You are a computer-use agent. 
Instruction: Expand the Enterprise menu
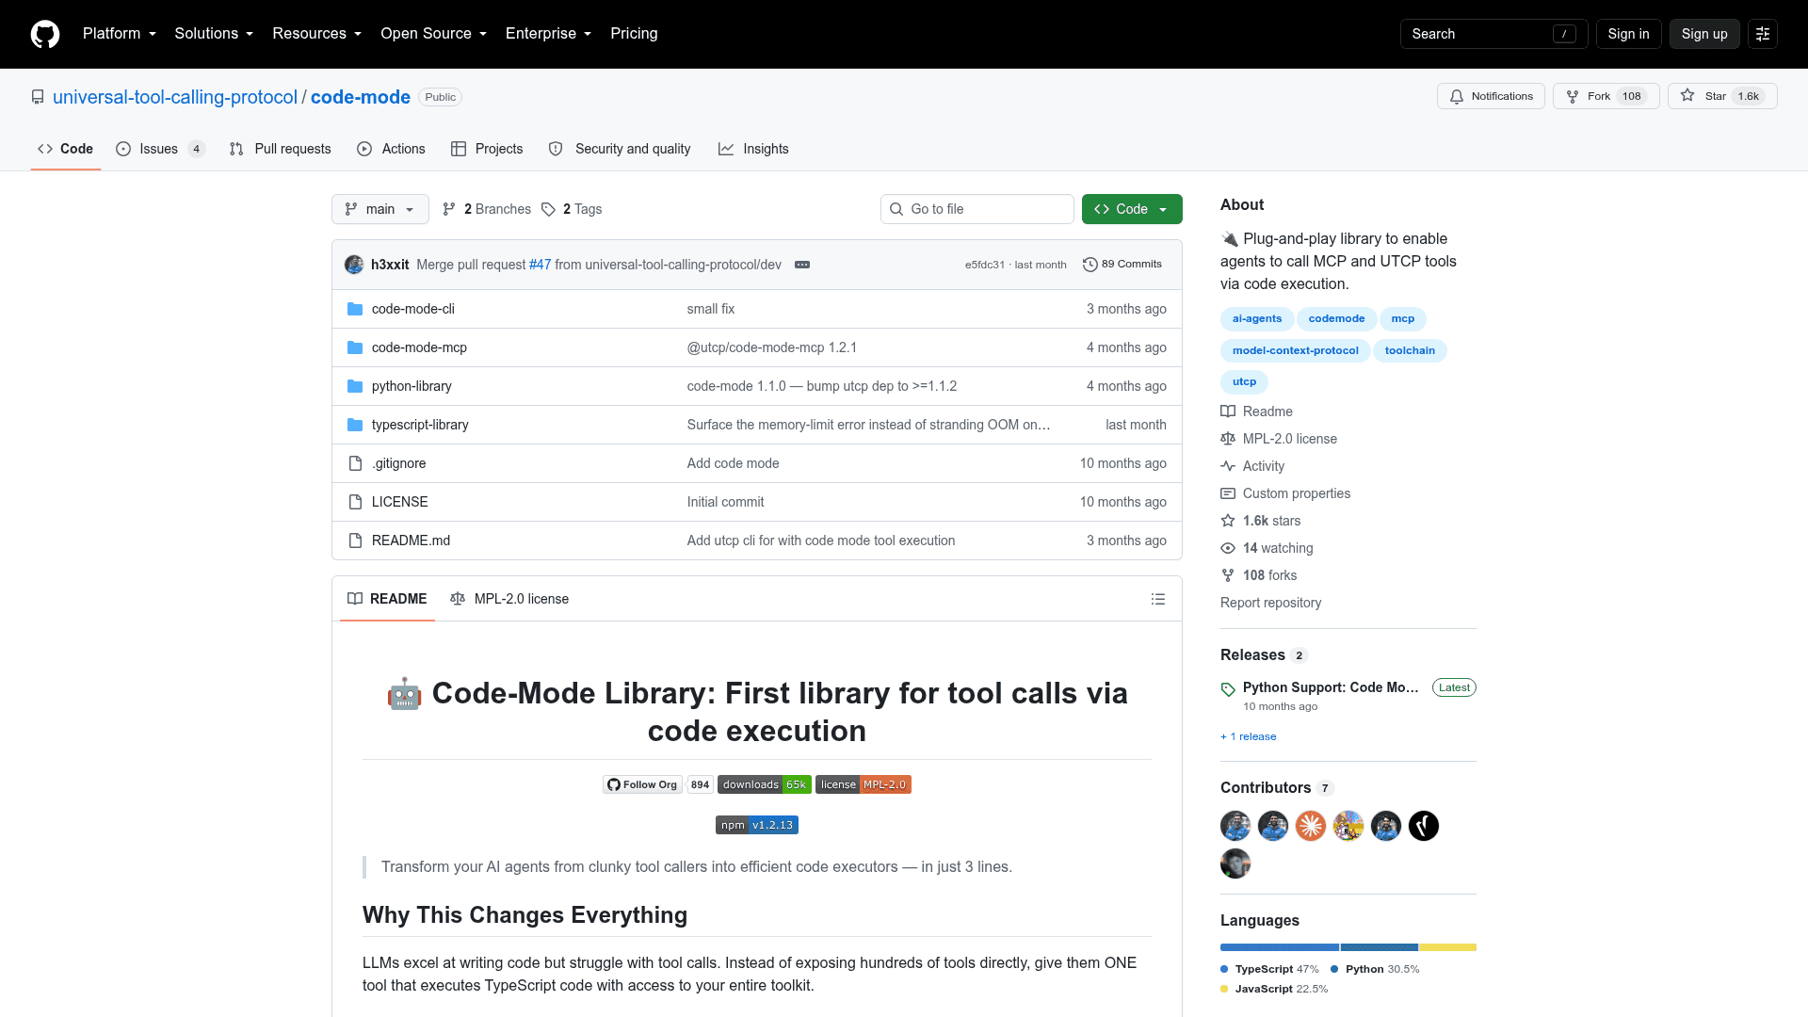(x=548, y=34)
